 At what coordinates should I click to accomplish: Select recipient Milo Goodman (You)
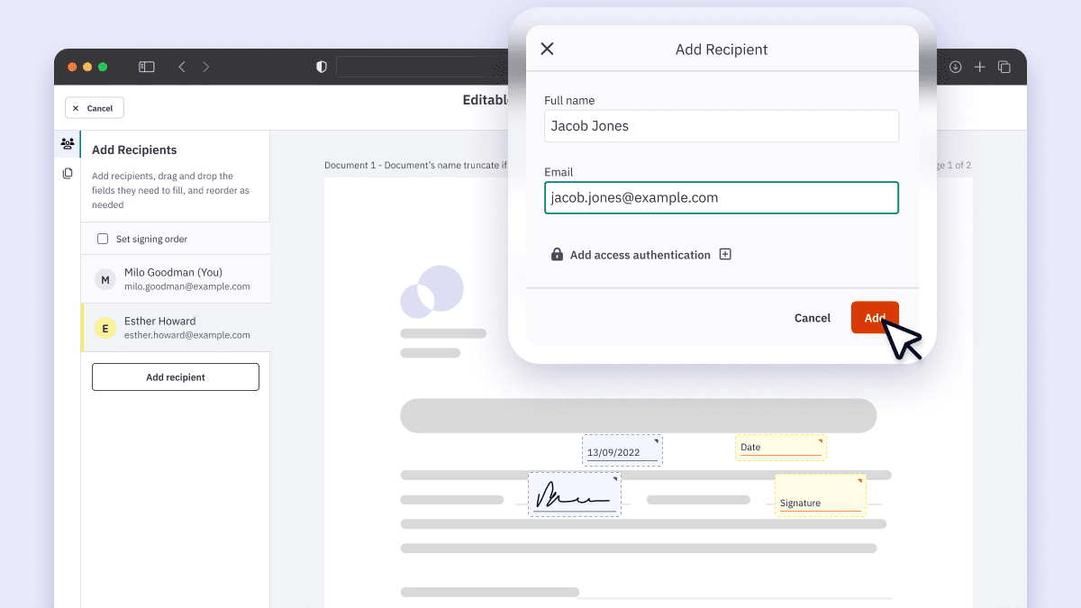pos(176,279)
